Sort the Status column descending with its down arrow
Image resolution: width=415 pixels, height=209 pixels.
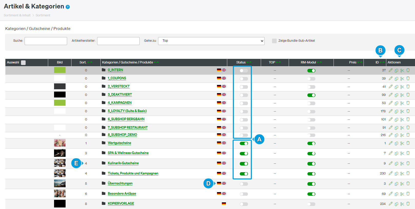coord(248,62)
